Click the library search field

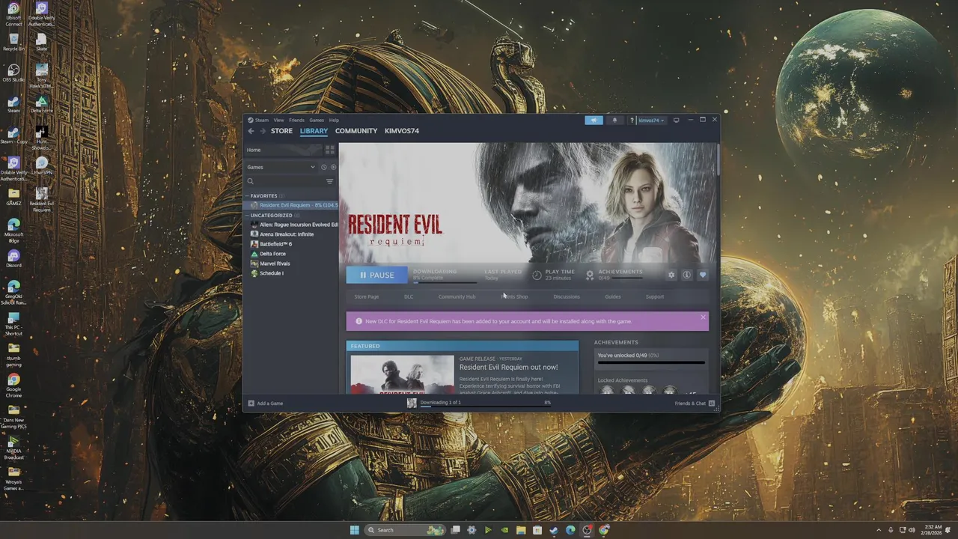click(284, 181)
